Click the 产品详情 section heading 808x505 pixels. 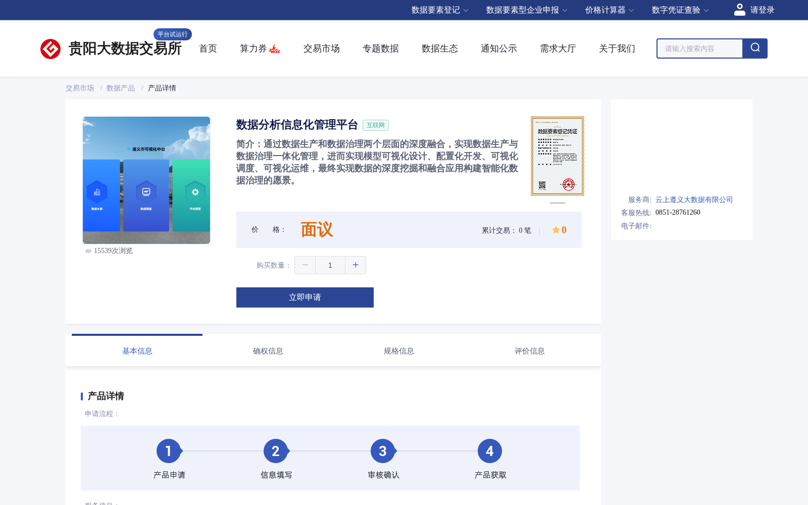pyautogui.click(x=106, y=396)
